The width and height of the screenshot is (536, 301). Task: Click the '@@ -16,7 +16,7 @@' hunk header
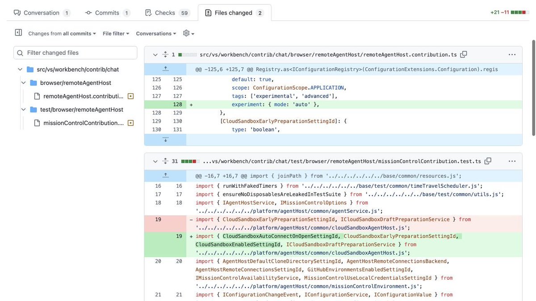(x=328, y=176)
